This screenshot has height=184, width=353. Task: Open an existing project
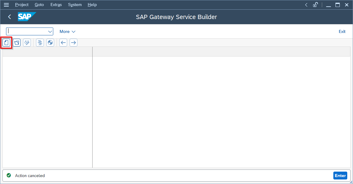click(17, 42)
